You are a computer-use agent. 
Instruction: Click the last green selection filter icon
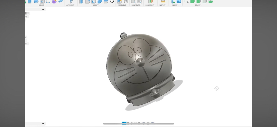click(210, 1)
